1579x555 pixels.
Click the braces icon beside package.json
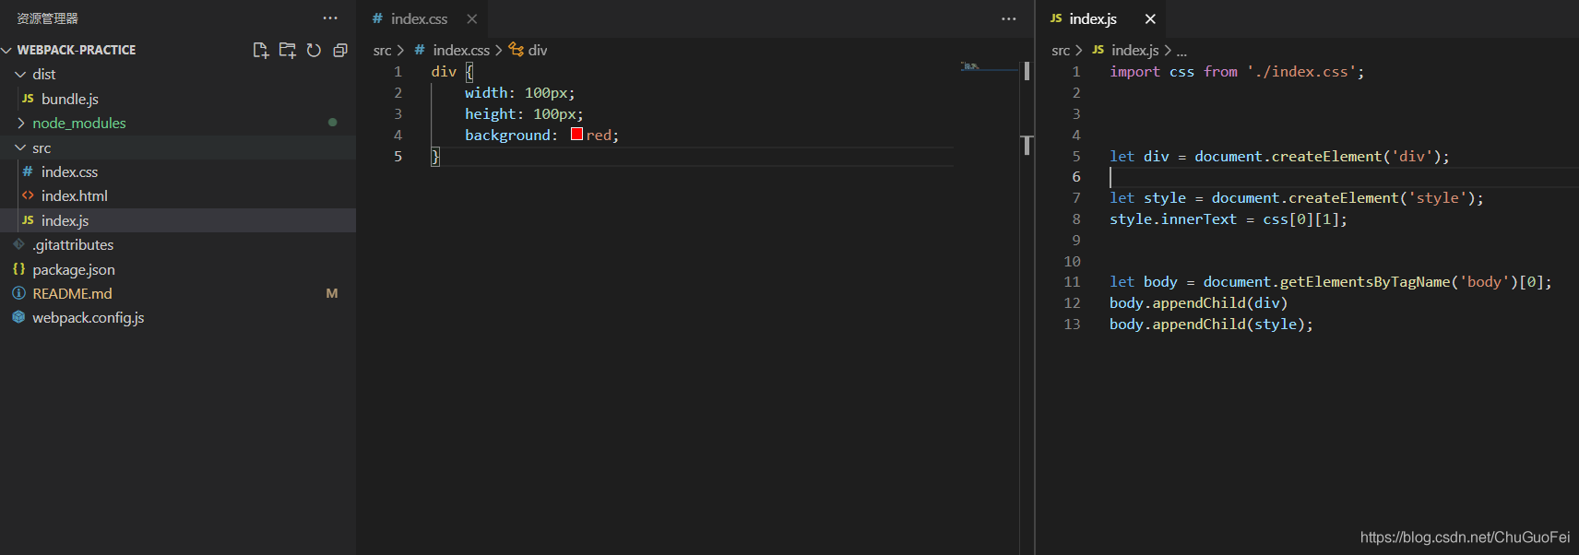(x=18, y=269)
